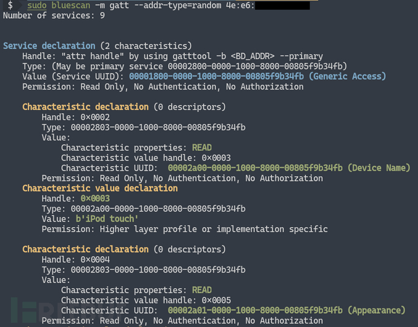Select the highlighted handle 0x0003 value

95,199
